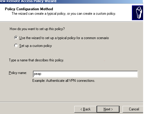Click the Remote Access Policy Wizard title bar
Image resolution: width=144 pixels, height=114 pixels.
72,2
